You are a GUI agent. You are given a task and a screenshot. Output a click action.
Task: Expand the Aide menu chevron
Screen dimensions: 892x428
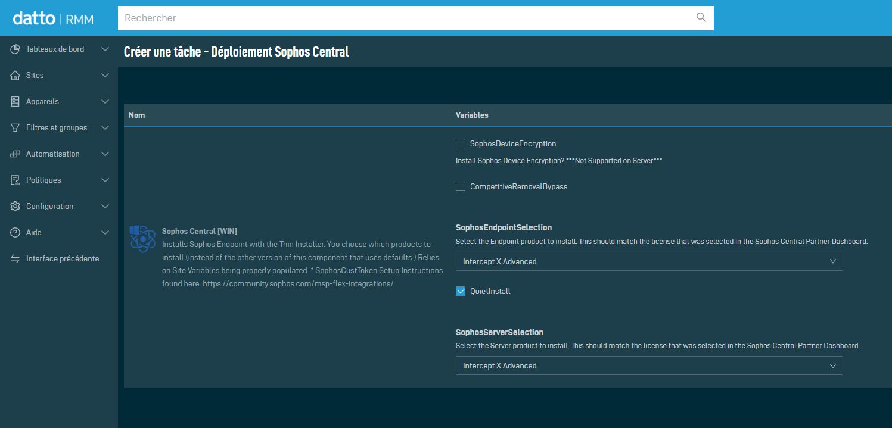tap(105, 232)
